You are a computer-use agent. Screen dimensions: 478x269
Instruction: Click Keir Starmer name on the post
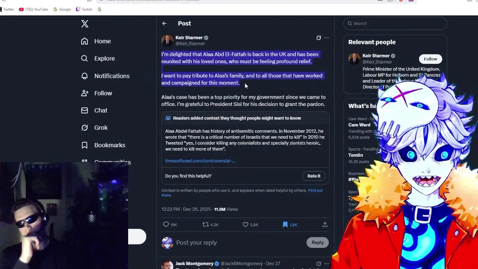tap(189, 38)
